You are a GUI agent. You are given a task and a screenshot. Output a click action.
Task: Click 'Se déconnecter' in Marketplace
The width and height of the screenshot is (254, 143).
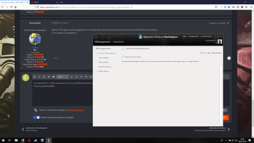206,37
